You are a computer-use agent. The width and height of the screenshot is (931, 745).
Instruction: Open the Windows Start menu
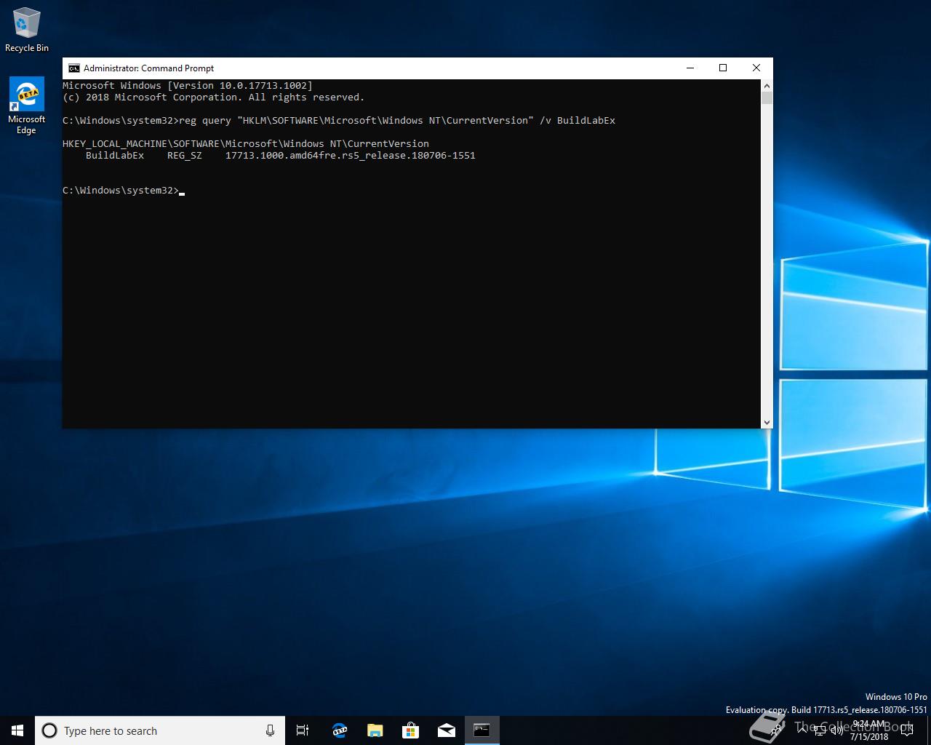pos(17,730)
